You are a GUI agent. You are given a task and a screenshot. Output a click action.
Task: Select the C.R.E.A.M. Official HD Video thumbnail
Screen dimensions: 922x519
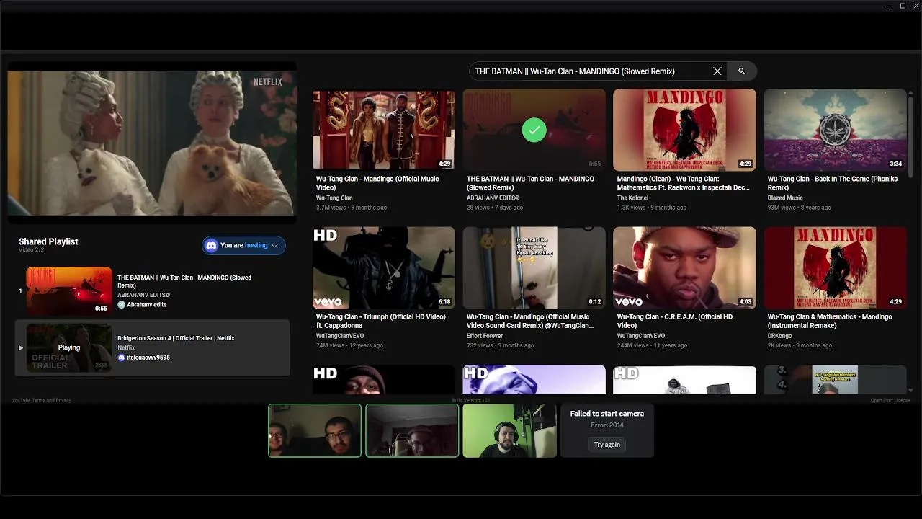click(x=684, y=268)
